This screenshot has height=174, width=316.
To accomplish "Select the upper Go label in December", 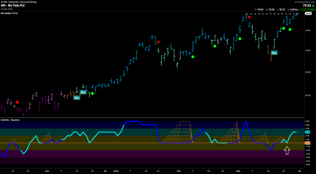I will coord(83,92).
